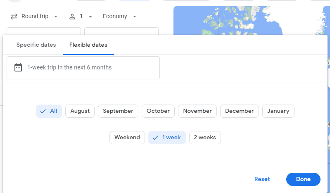Click the checkmark on the All chip
This screenshot has width=330, height=193.
43,111
